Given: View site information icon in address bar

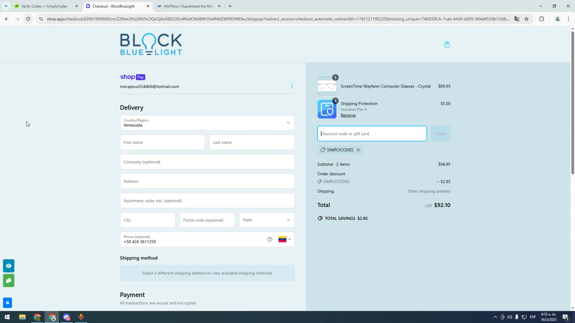Looking at the screenshot, I should point(41,19).
